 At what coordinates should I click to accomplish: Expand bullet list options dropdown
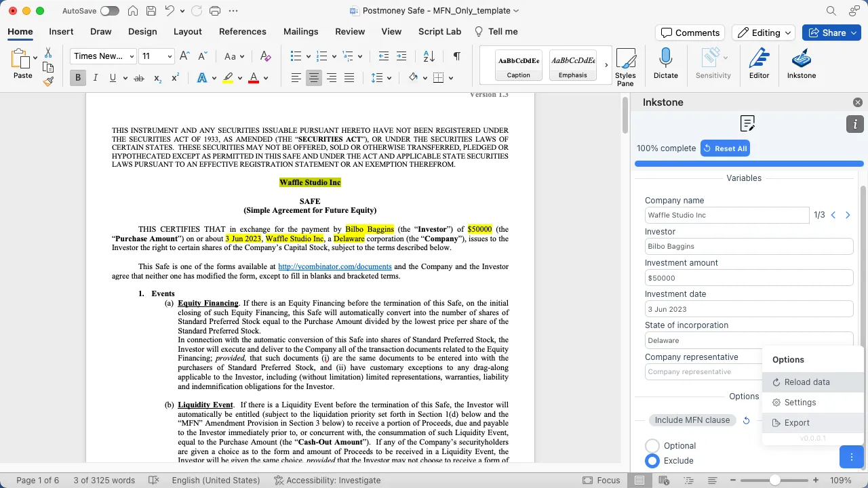(309, 56)
